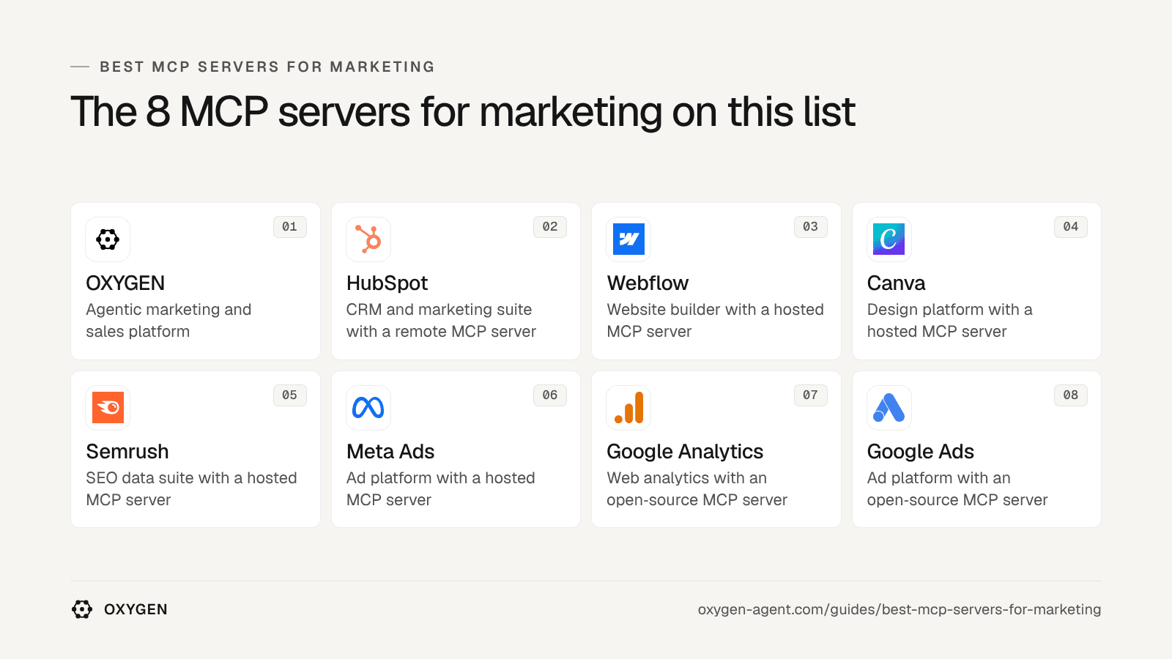Select the Webflow card title

pyautogui.click(x=648, y=283)
